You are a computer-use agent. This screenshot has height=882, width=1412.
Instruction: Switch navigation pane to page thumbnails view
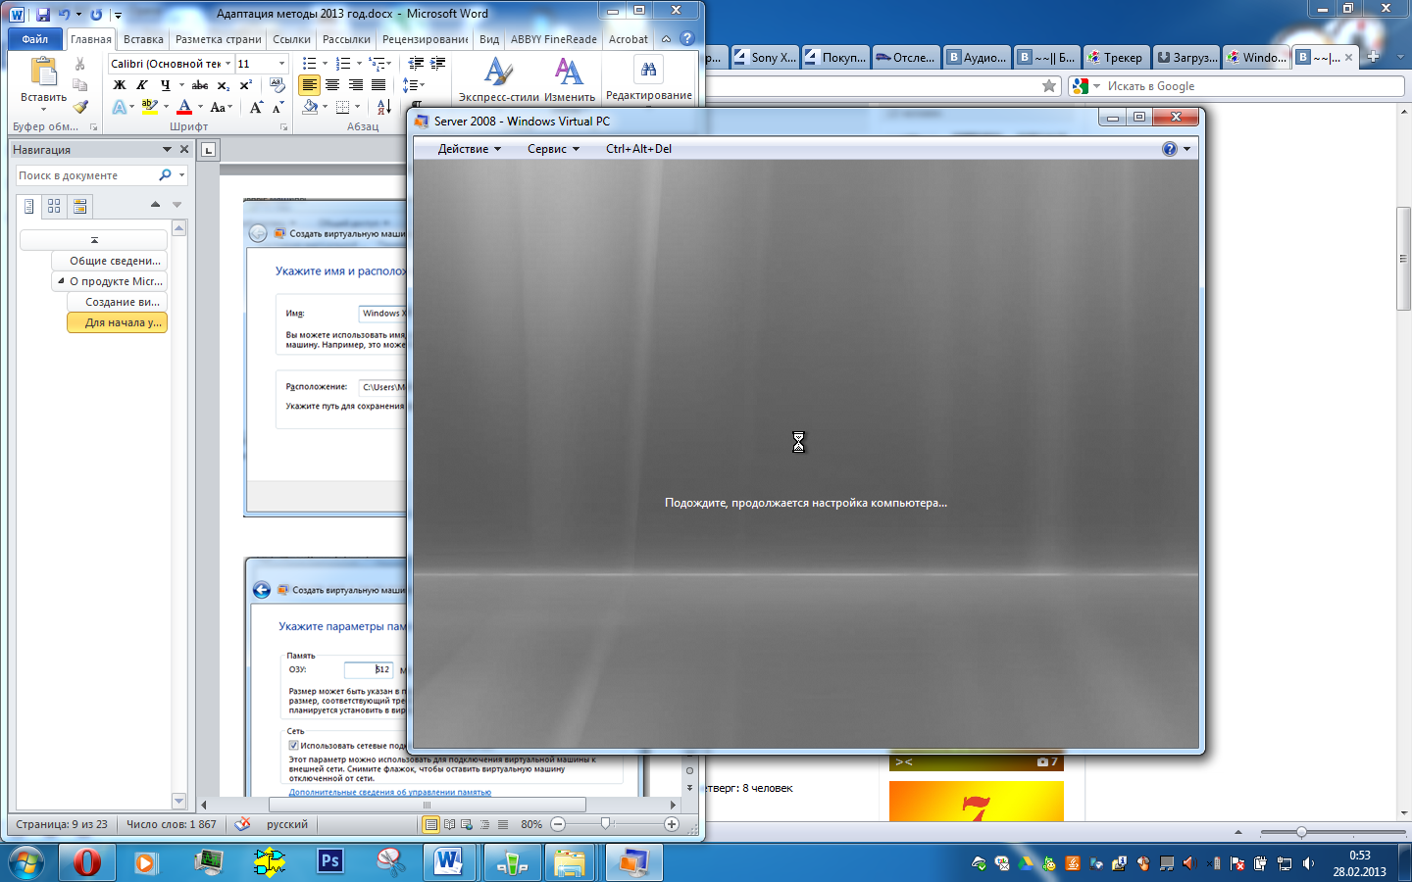[54, 206]
